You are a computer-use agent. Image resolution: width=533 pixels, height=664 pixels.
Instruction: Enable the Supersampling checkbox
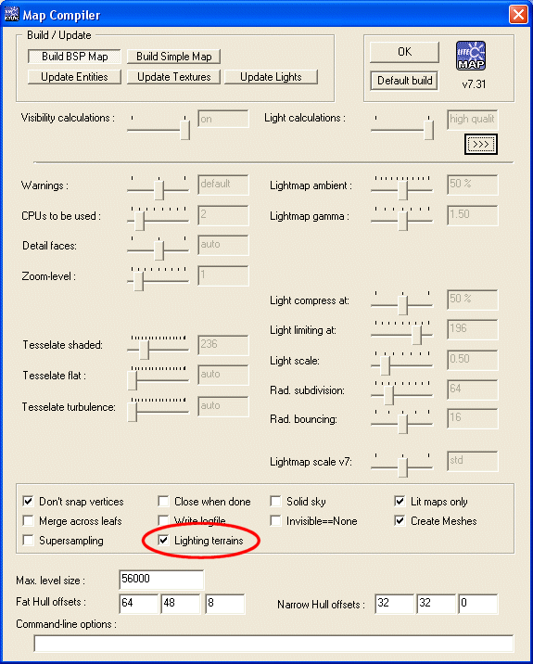28,541
